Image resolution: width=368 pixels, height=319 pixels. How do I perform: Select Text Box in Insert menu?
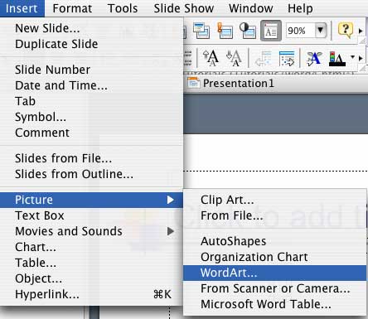pyautogui.click(x=91, y=215)
